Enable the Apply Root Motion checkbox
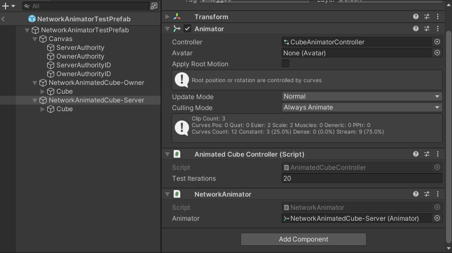 285,64
